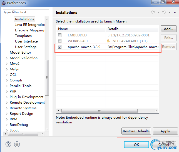Open the User Settings preference page

26,47
